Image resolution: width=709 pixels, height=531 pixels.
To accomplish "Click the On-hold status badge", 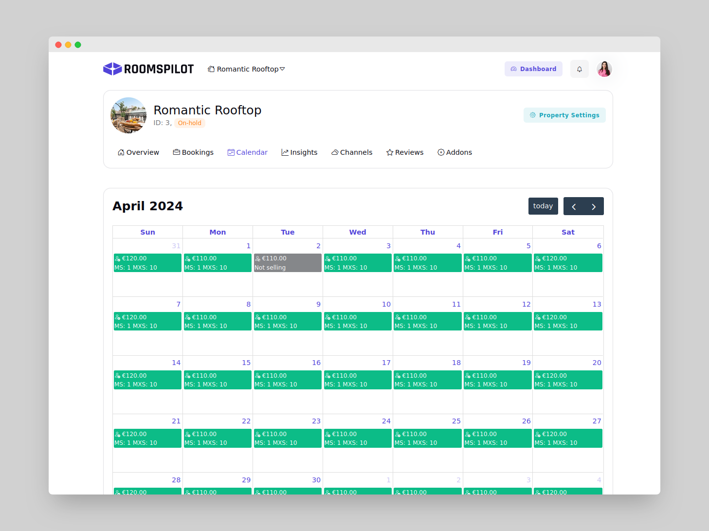I will (190, 123).
